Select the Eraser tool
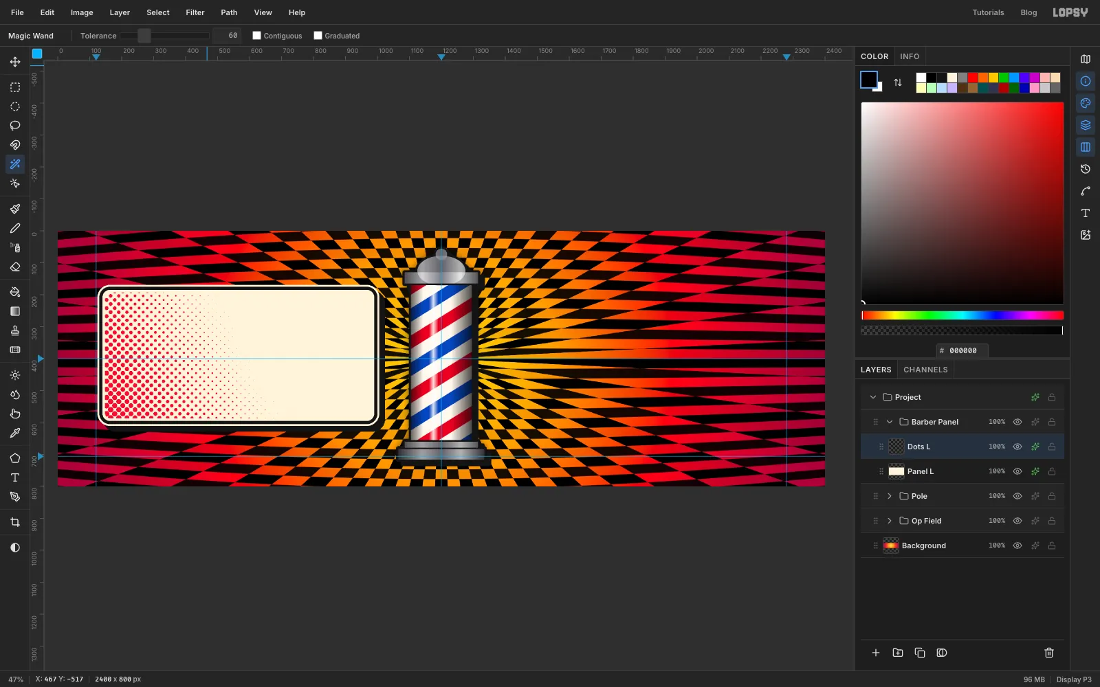Screen dimensions: 1100x687 [15, 267]
